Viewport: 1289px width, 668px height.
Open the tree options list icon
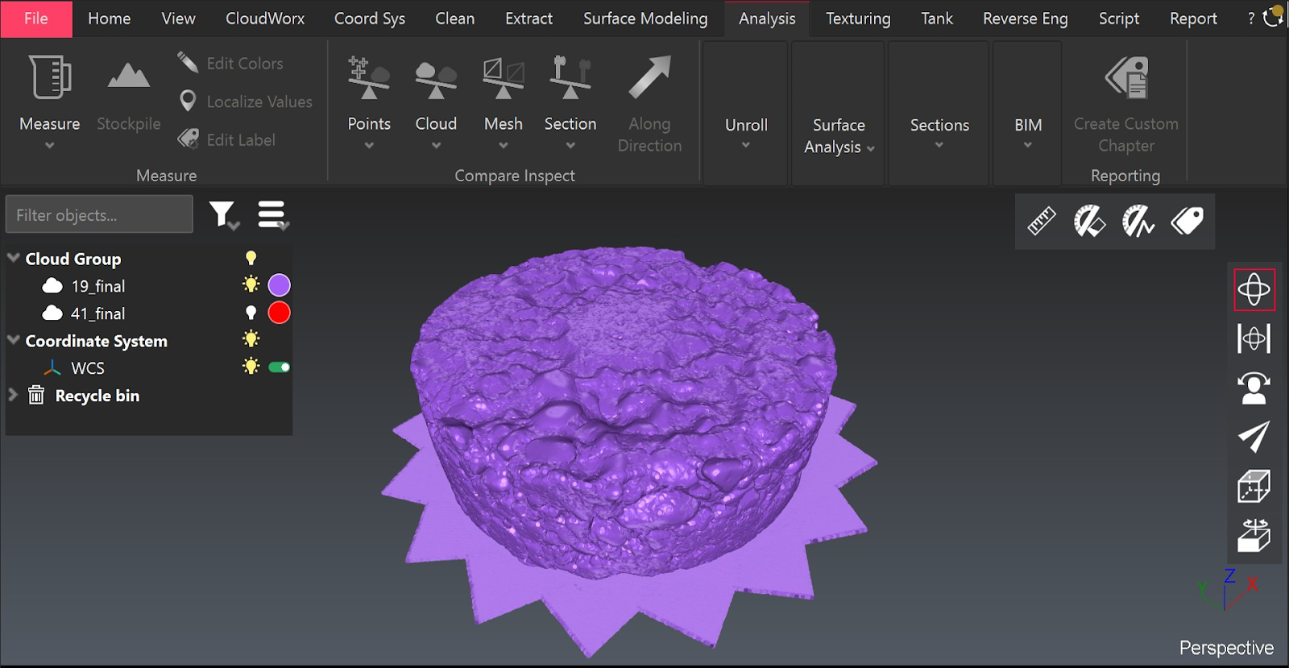272,215
